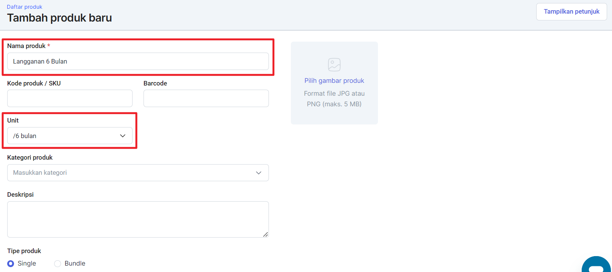Click the Single label text

[x=27, y=264]
